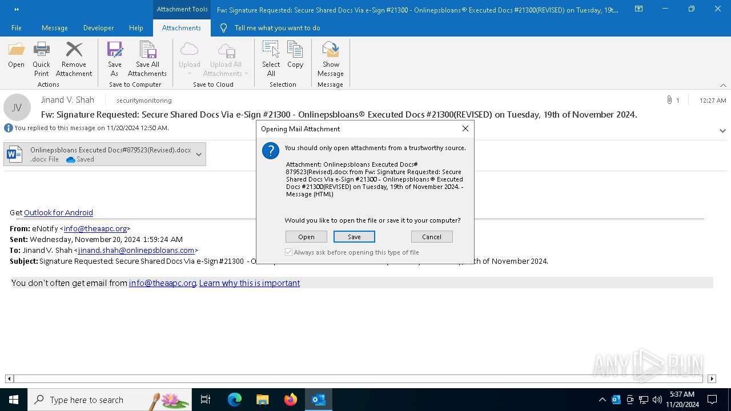Screen dimensions: 731x411
Task: Show hidden tray icons chevron
Action: click(x=603, y=400)
